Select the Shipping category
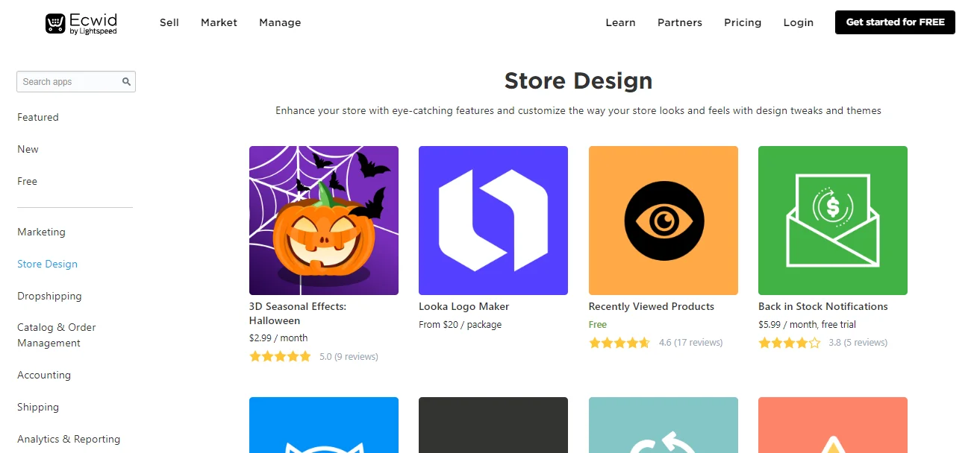The width and height of the screenshot is (974, 453). (38, 407)
